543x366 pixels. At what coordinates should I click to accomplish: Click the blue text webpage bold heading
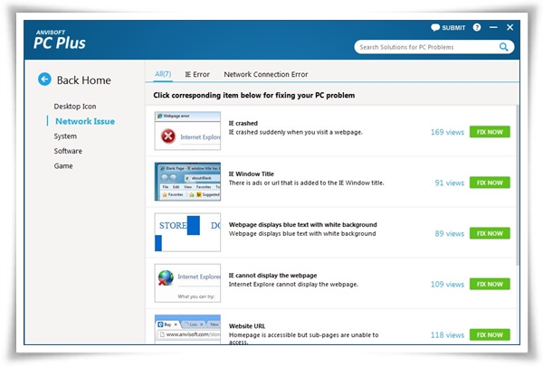(x=302, y=225)
